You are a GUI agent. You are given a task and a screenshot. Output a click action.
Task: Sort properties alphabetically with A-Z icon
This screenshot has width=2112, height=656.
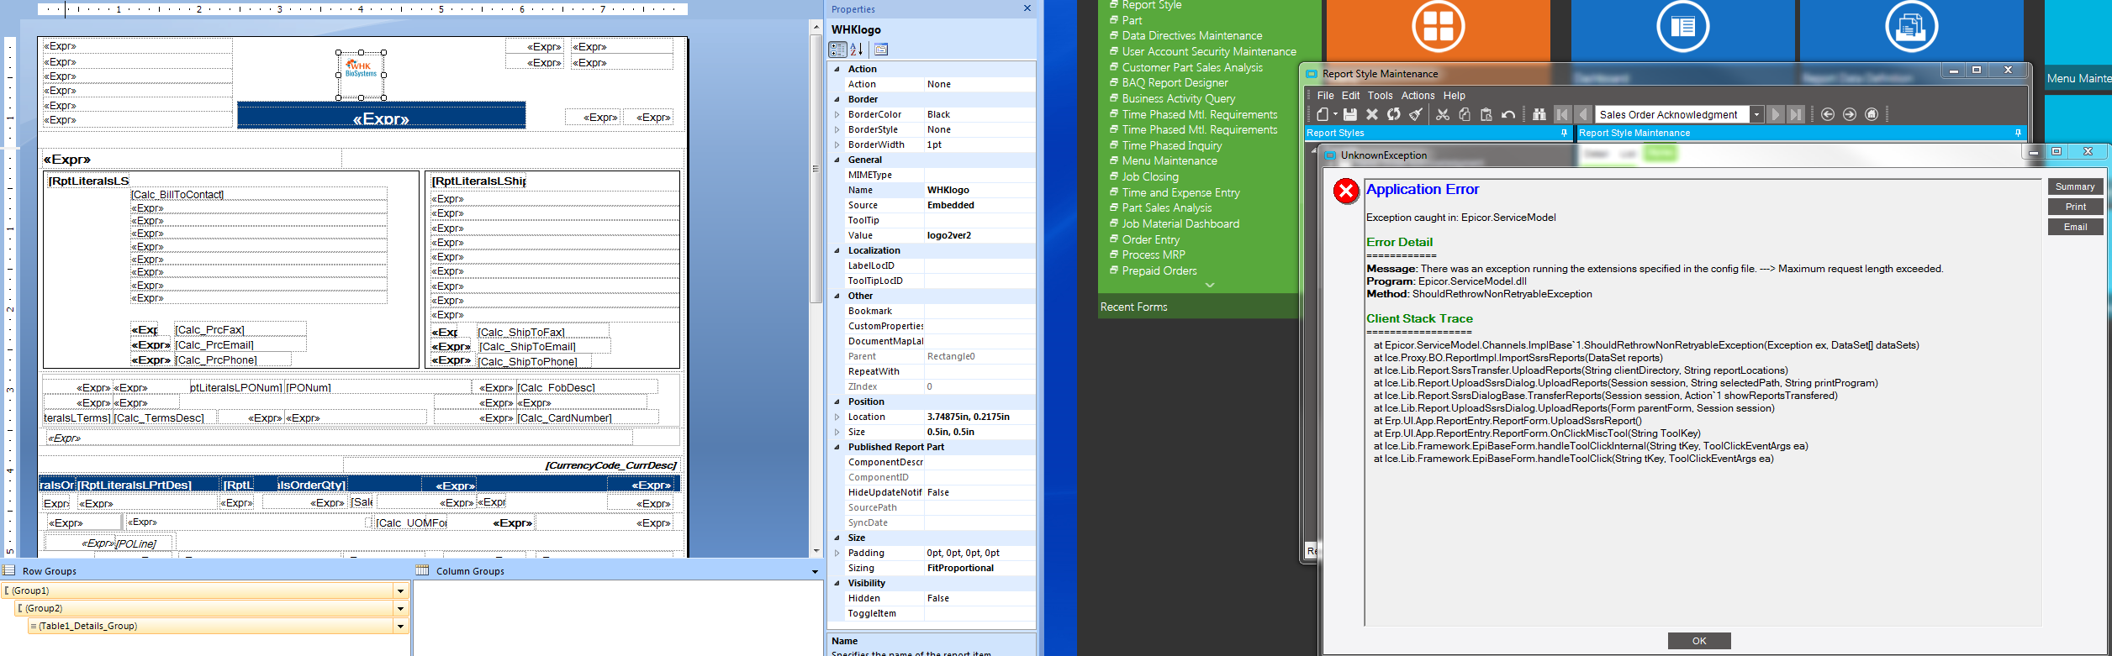[857, 50]
